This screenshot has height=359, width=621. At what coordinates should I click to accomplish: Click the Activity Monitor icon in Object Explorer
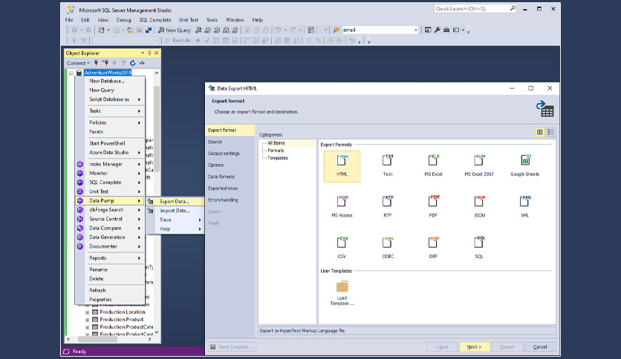tap(142, 63)
